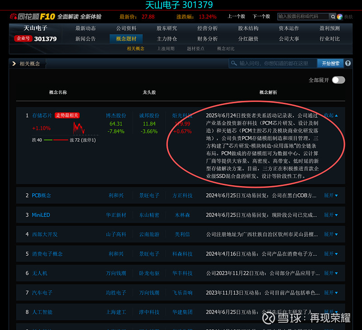
Task: Open the 公司资料 tab
Action: tap(126, 28)
